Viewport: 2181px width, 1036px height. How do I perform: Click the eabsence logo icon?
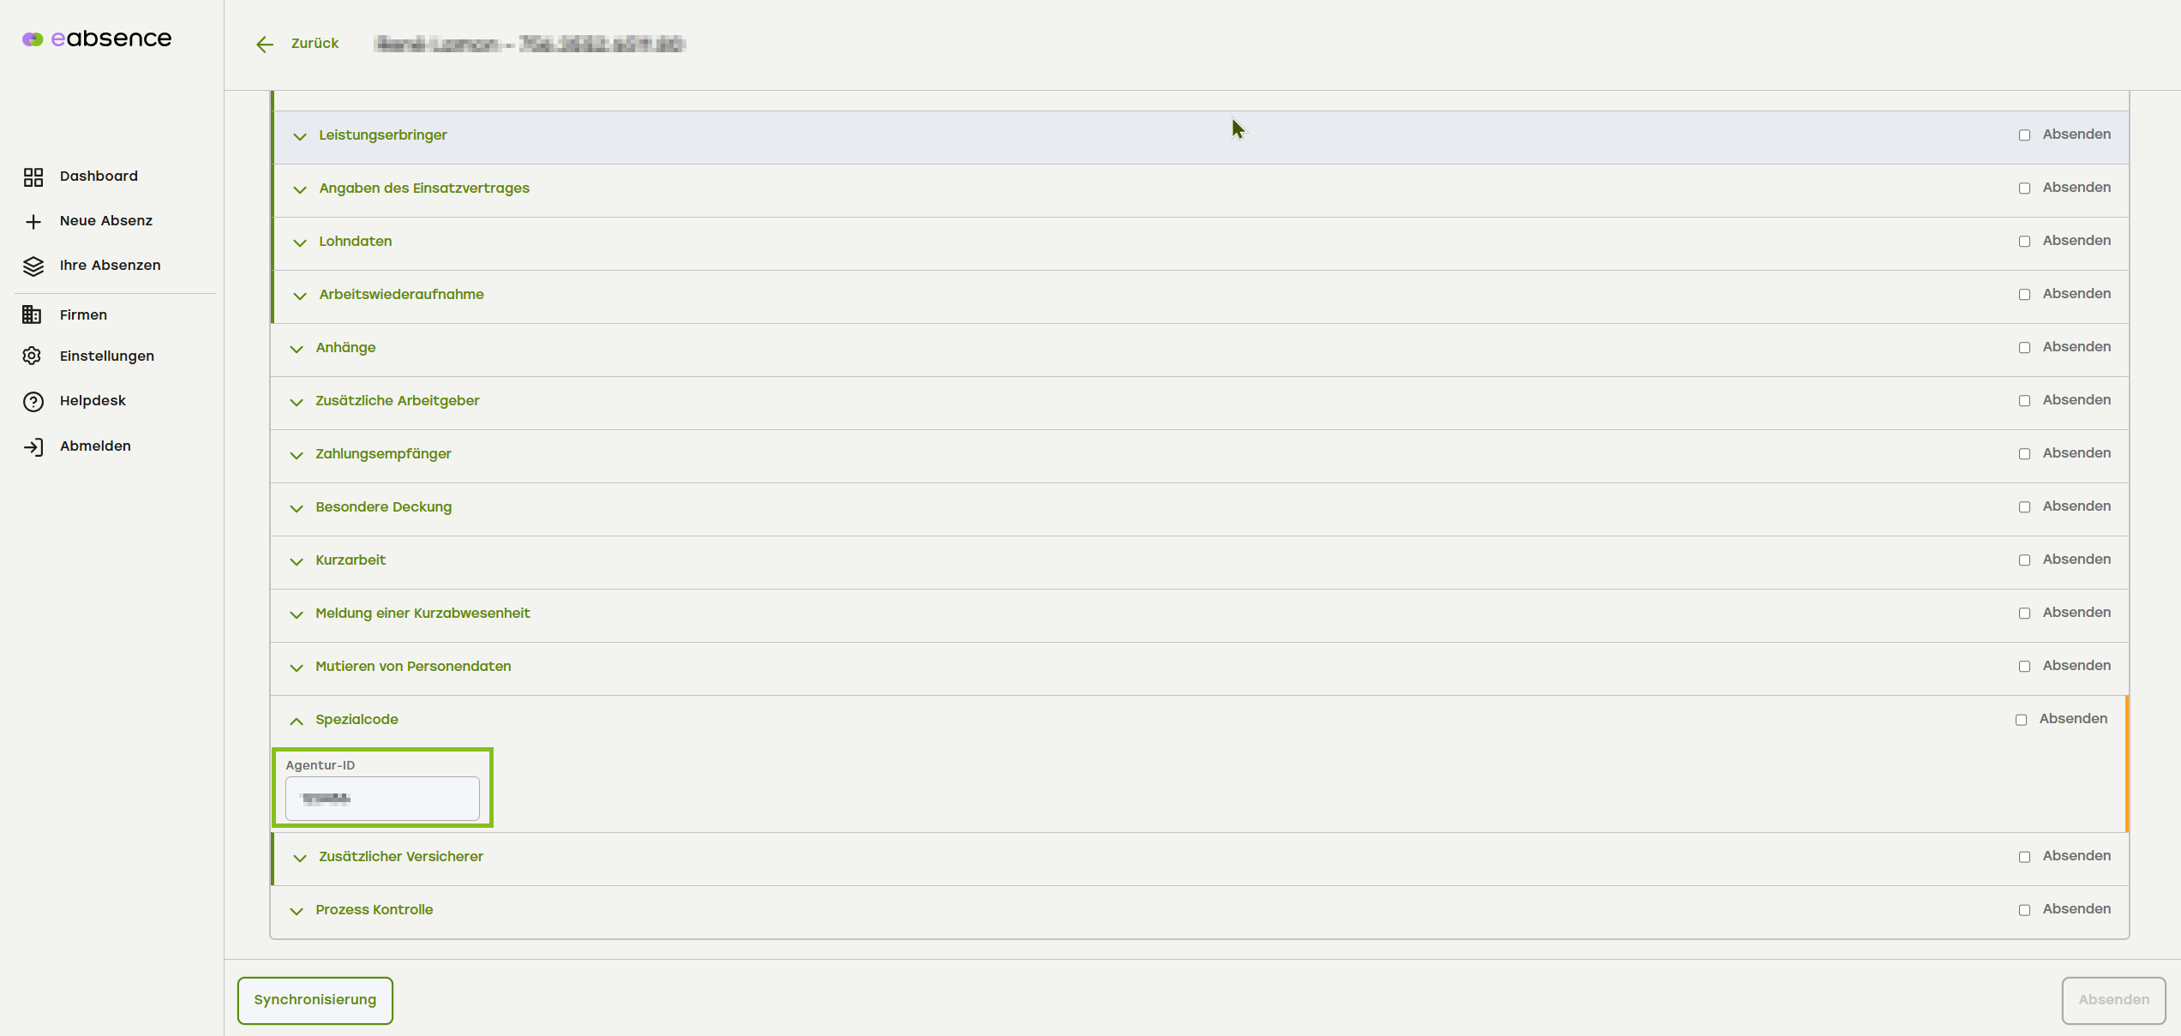pyautogui.click(x=33, y=39)
